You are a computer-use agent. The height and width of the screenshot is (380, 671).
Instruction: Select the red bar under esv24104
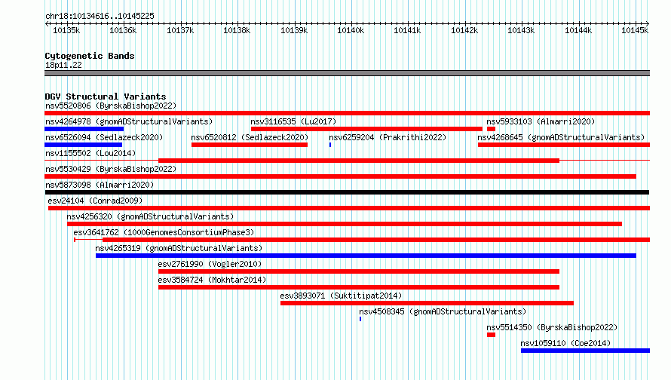click(349, 208)
